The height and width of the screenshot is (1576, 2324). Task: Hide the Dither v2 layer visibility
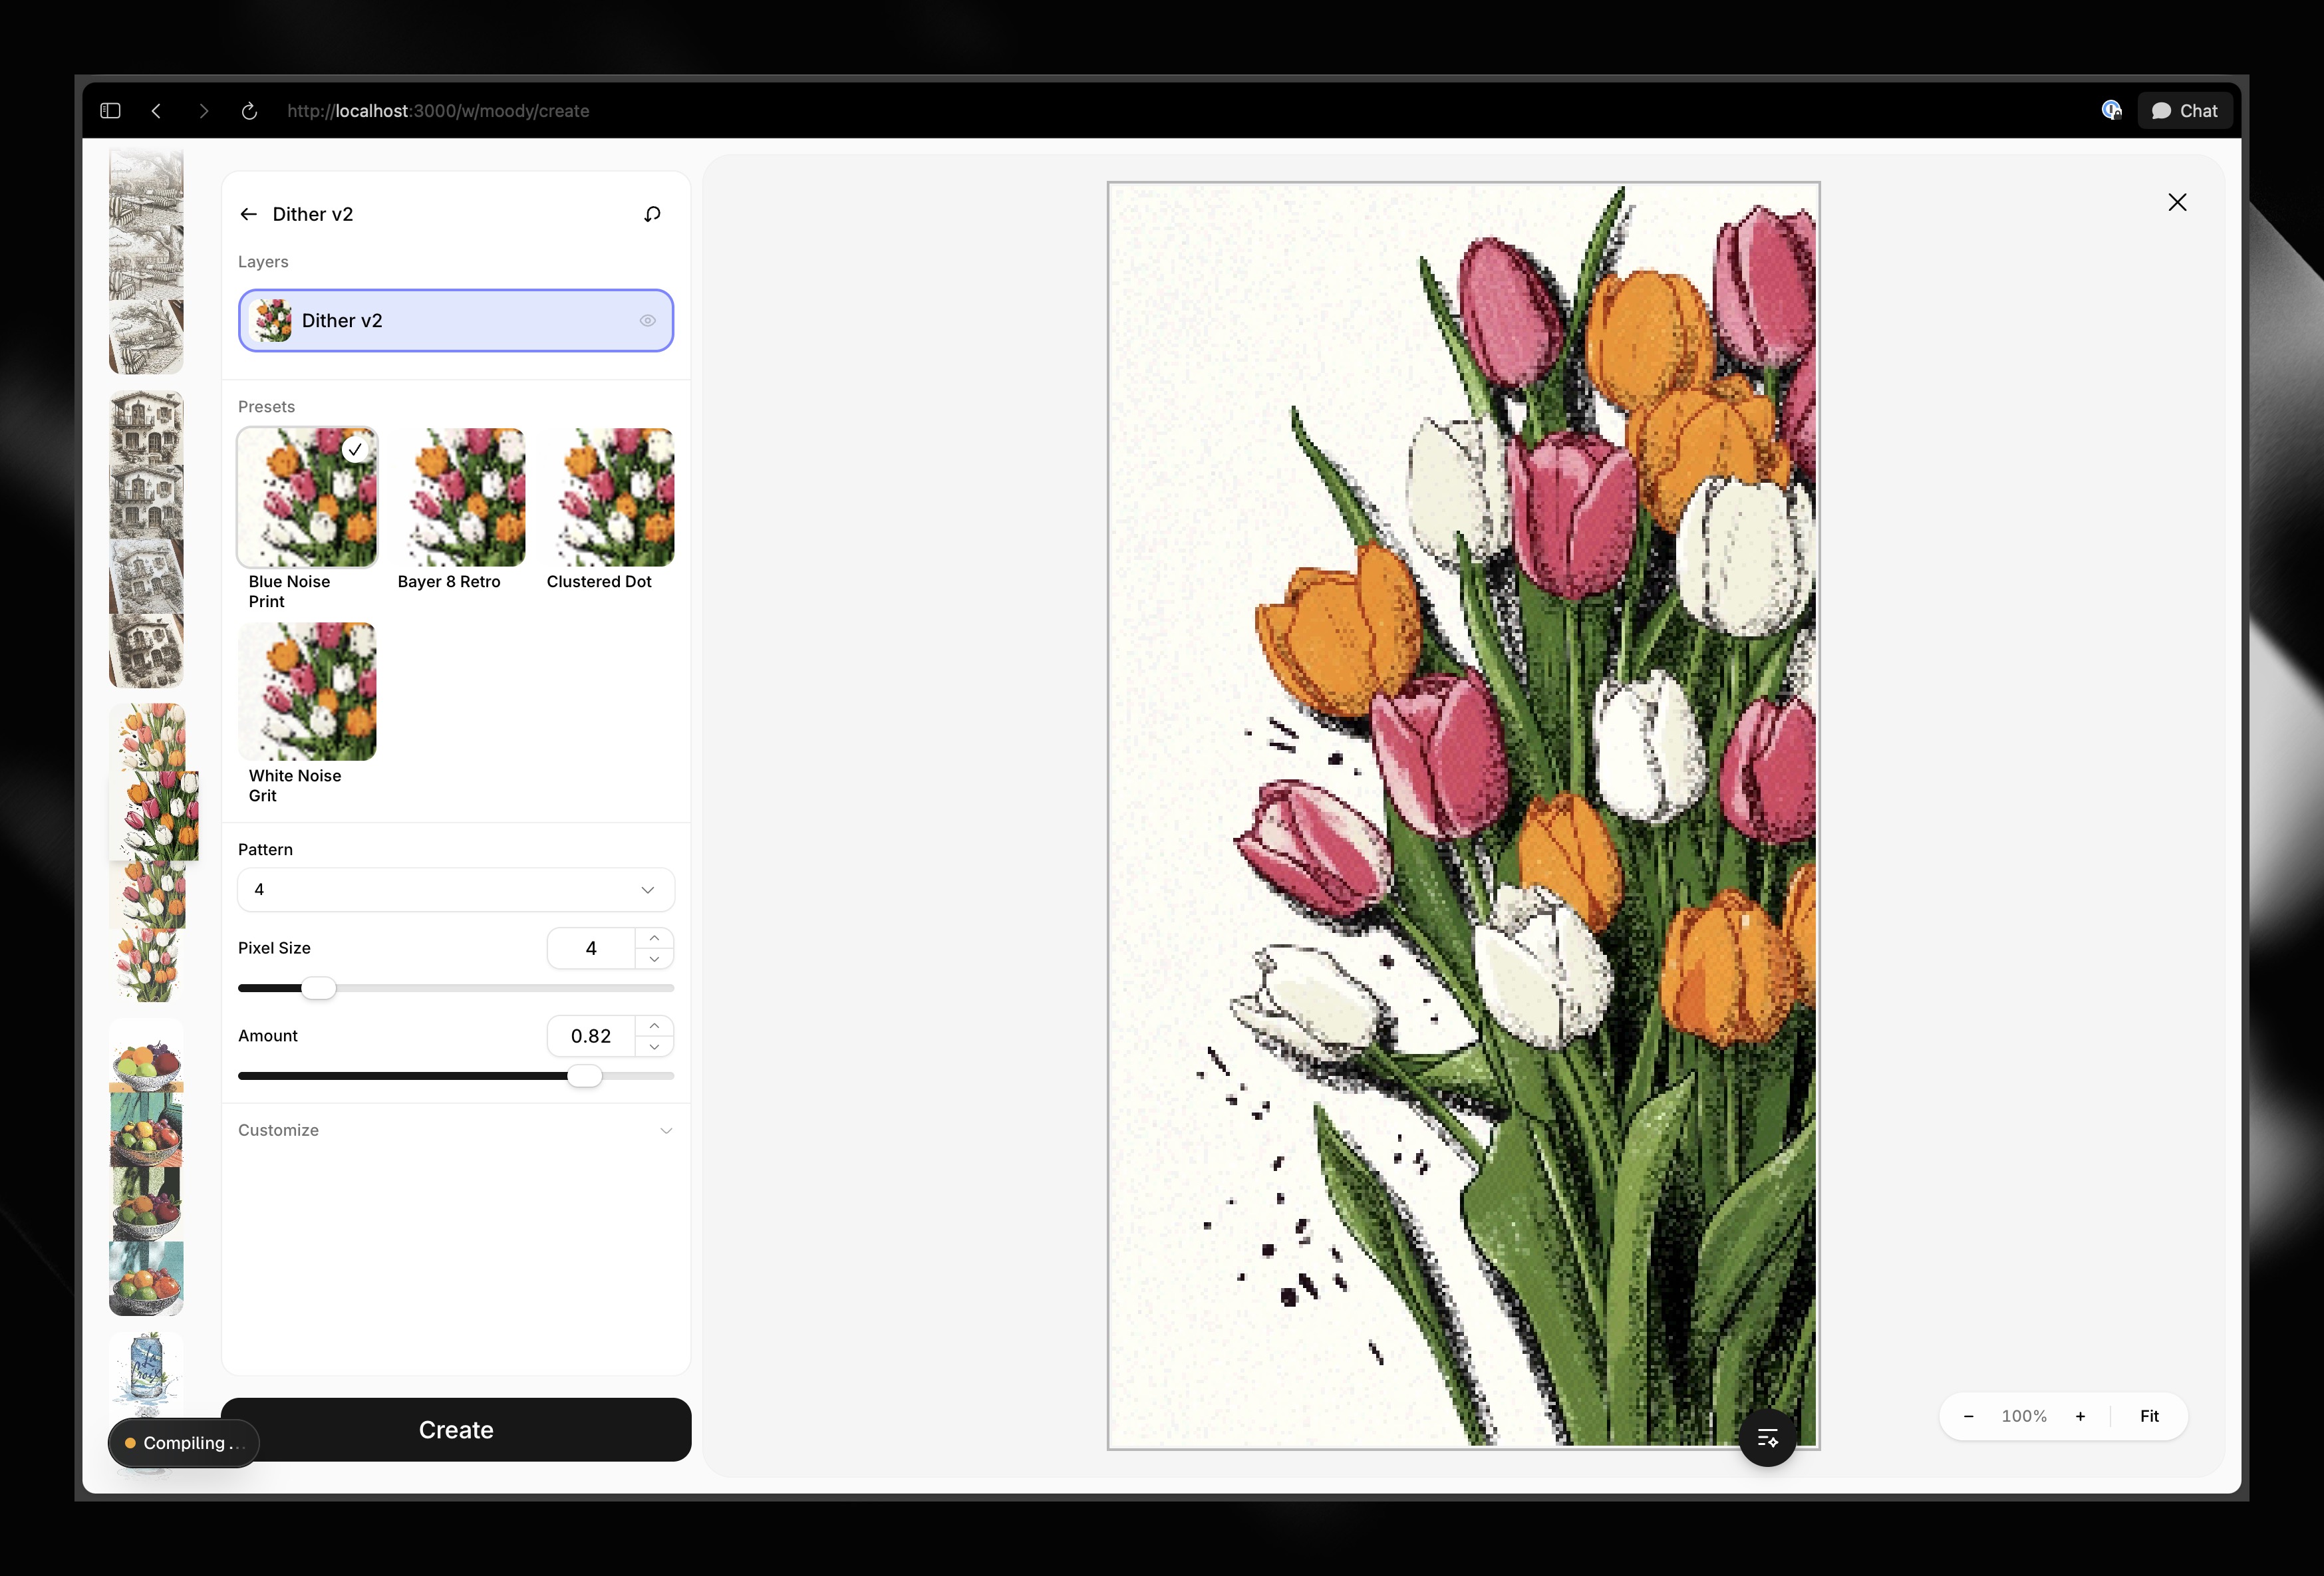(x=647, y=321)
